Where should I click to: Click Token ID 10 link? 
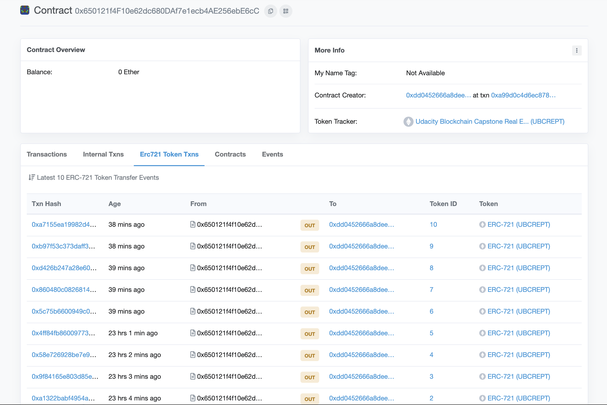click(x=433, y=224)
